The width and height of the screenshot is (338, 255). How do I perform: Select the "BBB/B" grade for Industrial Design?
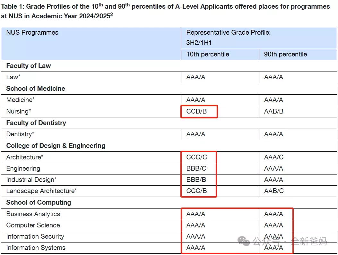(196, 180)
